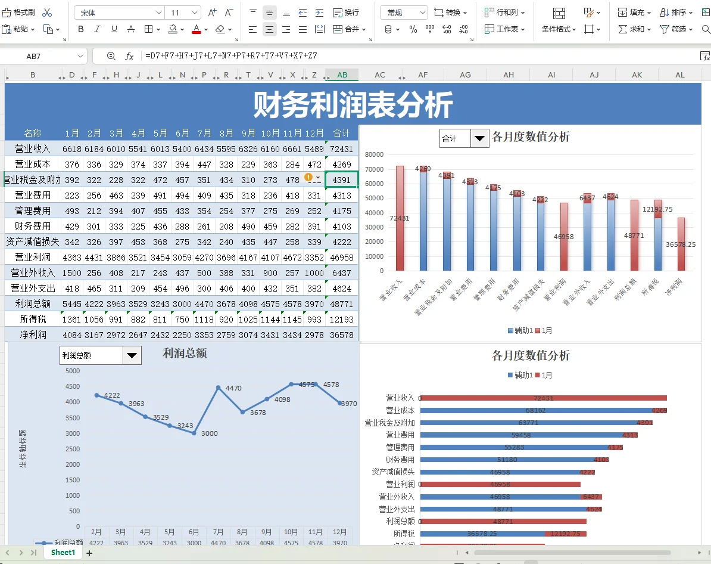Click the formula bar input
Screen dimensions: 711x564
pyautogui.click(x=417, y=56)
